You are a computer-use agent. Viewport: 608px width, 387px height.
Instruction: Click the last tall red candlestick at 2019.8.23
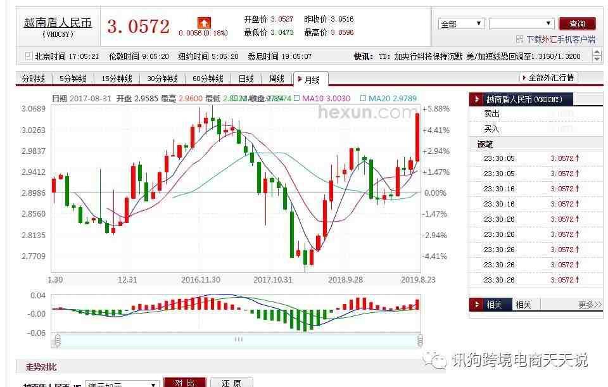pyautogui.click(x=417, y=137)
